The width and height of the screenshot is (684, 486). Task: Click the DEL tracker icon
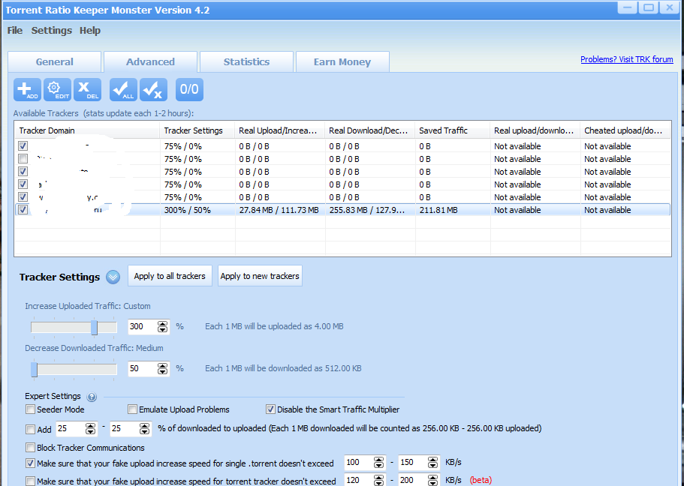click(x=87, y=89)
